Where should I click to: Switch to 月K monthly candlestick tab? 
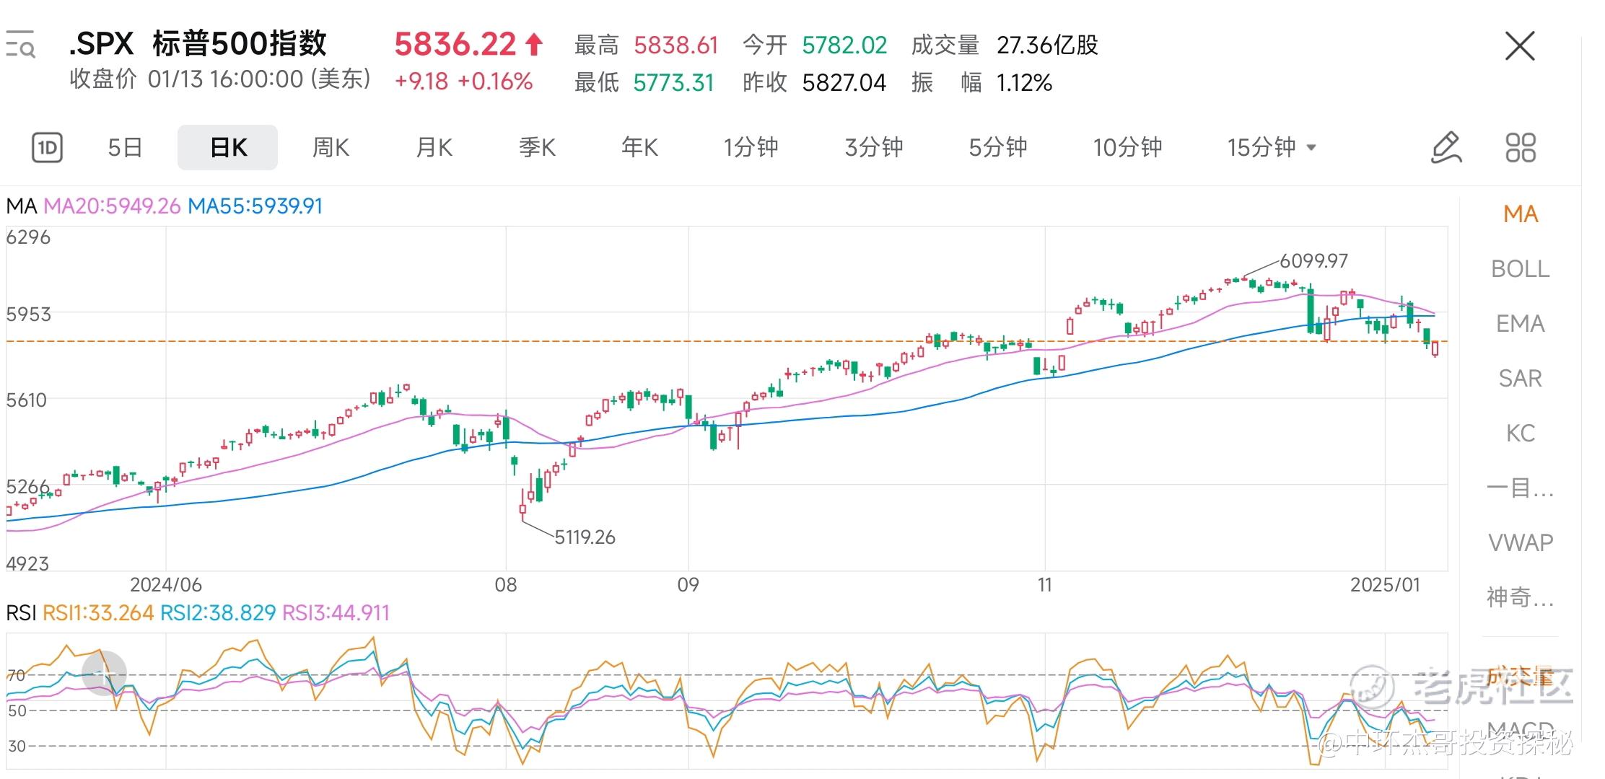[434, 148]
